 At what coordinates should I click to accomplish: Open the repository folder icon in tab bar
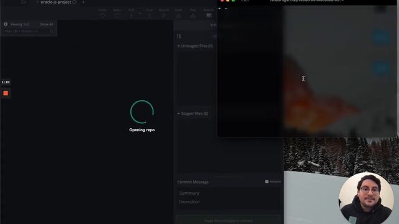point(24,2)
